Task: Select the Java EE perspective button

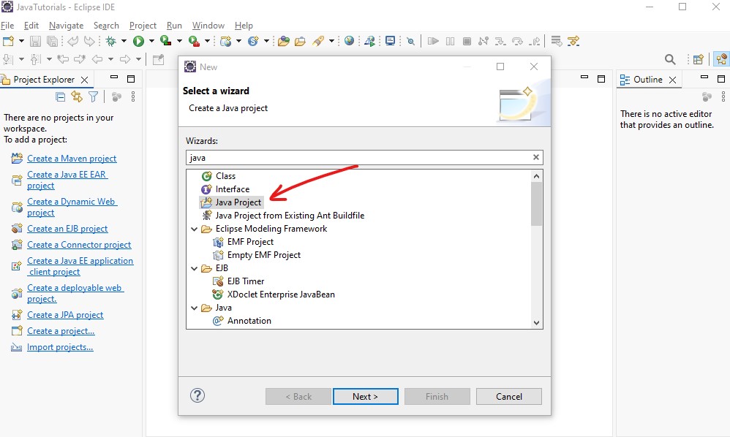Action: [x=722, y=59]
